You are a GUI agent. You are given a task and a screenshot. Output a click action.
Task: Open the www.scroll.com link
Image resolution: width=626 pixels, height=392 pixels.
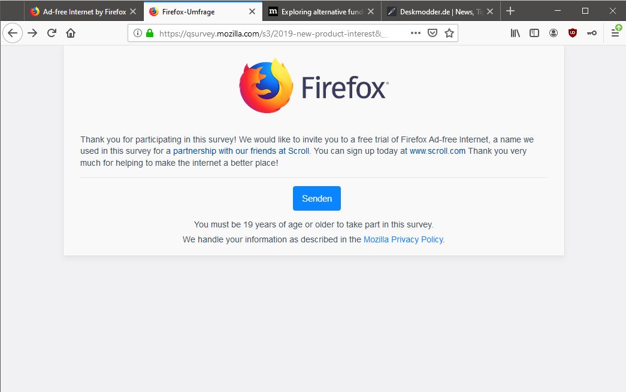pyautogui.click(x=437, y=151)
